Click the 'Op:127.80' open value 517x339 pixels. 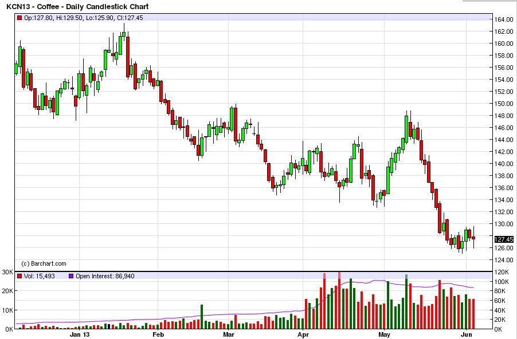[38, 18]
